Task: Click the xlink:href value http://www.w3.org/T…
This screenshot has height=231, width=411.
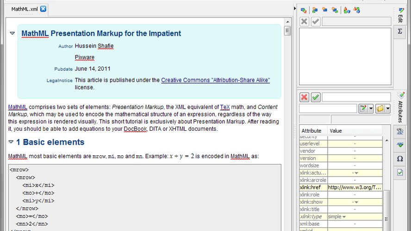Action: click(x=355, y=187)
